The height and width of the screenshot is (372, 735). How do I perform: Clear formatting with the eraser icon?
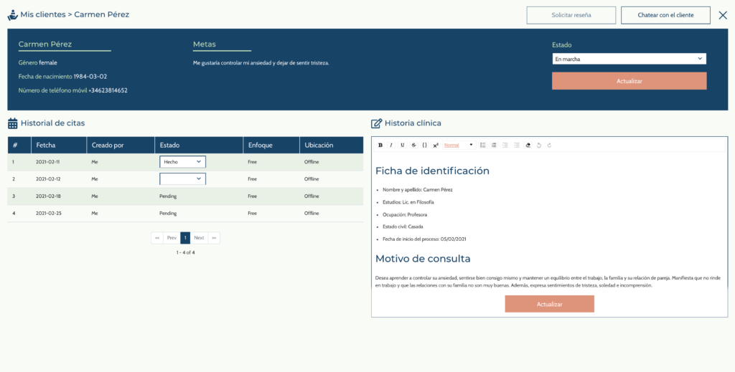click(528, 145)
